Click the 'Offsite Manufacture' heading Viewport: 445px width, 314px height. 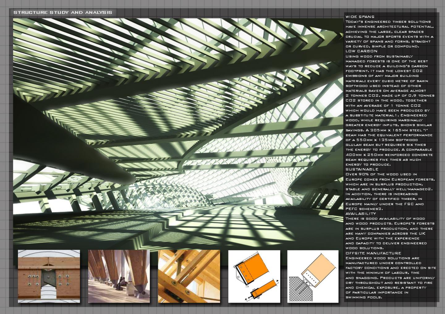(x=369, y=253)
